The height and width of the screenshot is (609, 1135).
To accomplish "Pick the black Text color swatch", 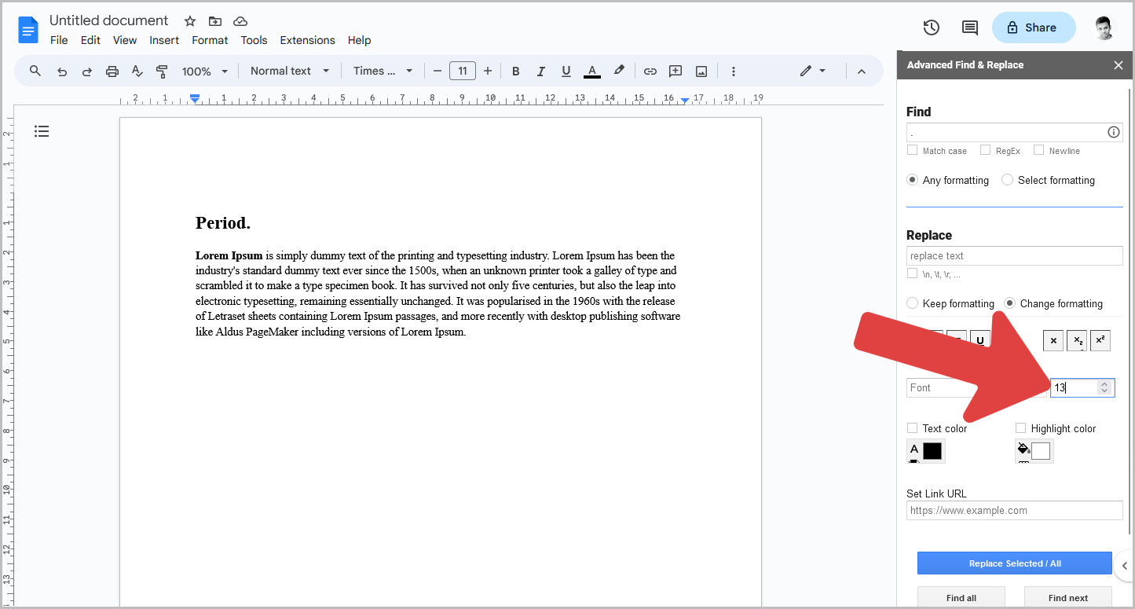I will click(x=934, y=450).
